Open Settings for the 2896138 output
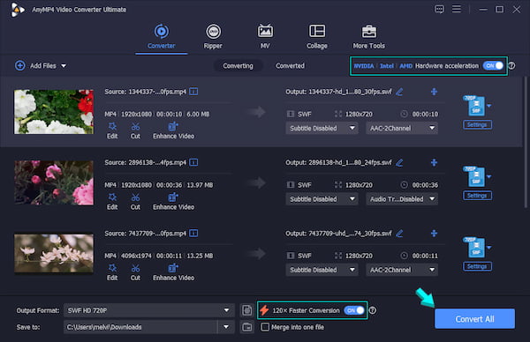Image resolution: width=530 pixels, height=342 pixels. (x=477, y=196)
